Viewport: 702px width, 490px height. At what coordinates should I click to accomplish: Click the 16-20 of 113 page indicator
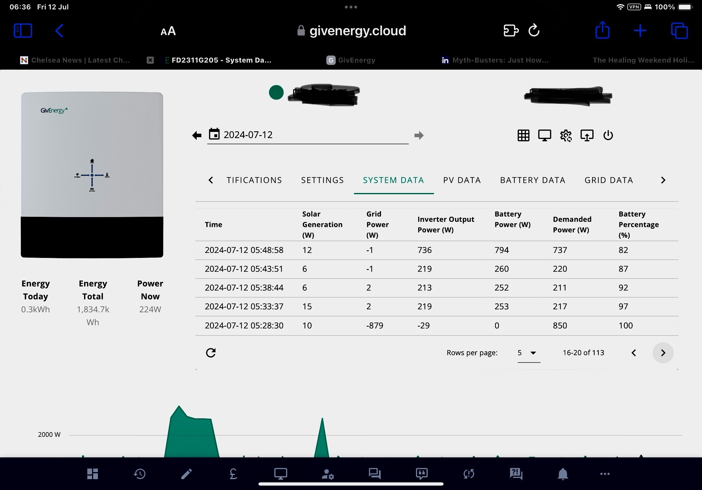coord(583,353)
